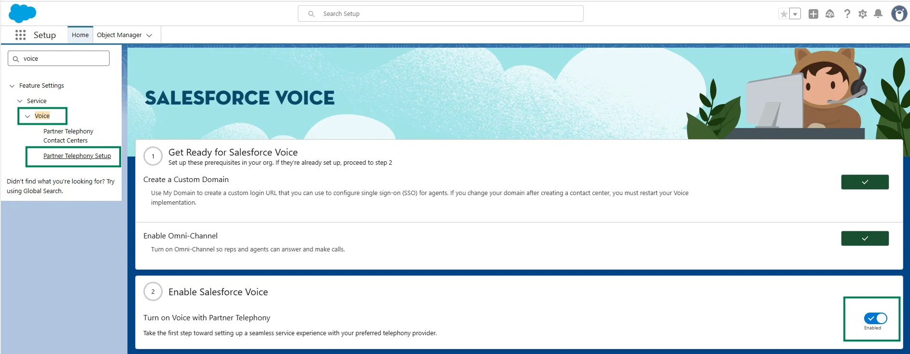Click the Salesforce cloud logo
The width and height of the screenshot is (910, 354).
[22, 13]
